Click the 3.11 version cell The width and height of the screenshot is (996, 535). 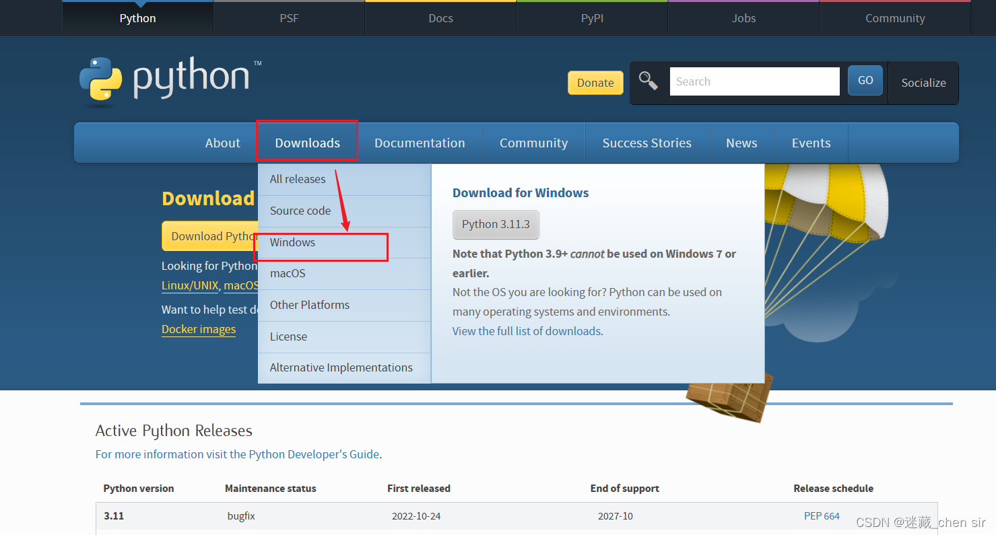(114, 516)
